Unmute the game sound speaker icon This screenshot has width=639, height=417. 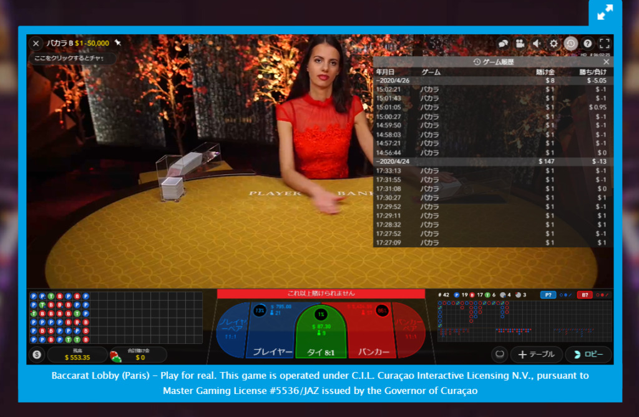point(537,44)
